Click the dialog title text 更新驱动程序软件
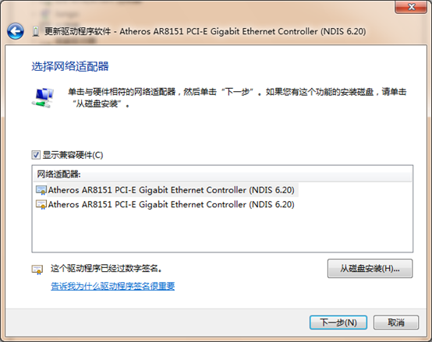This screenshot has width=432, height=342. click(78, 31)
